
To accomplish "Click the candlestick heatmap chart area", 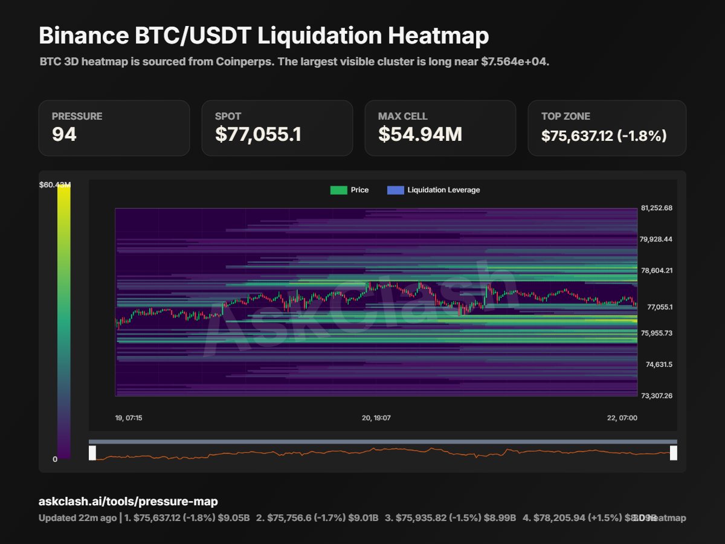I will pyautogui.click(x=376, y=302).
